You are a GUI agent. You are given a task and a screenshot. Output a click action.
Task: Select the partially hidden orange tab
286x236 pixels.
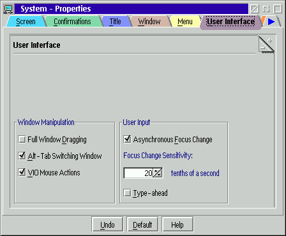pos(264,21)
